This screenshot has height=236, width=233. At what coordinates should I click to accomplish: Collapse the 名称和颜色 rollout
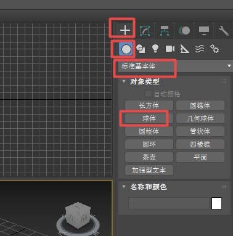point(124,187)
